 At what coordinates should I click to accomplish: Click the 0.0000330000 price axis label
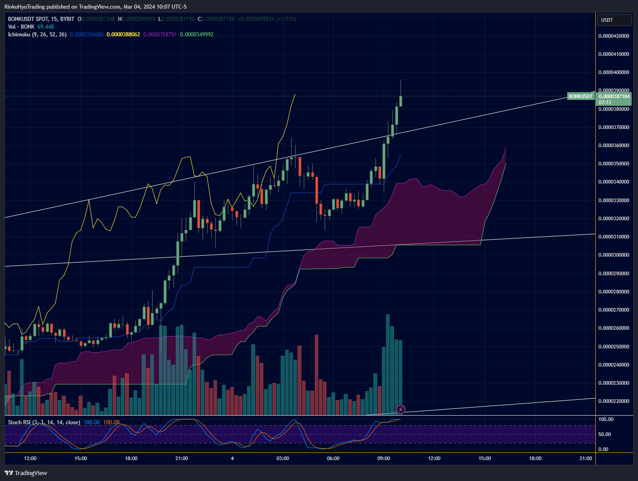pyautogui.click(x=614, y=200)
